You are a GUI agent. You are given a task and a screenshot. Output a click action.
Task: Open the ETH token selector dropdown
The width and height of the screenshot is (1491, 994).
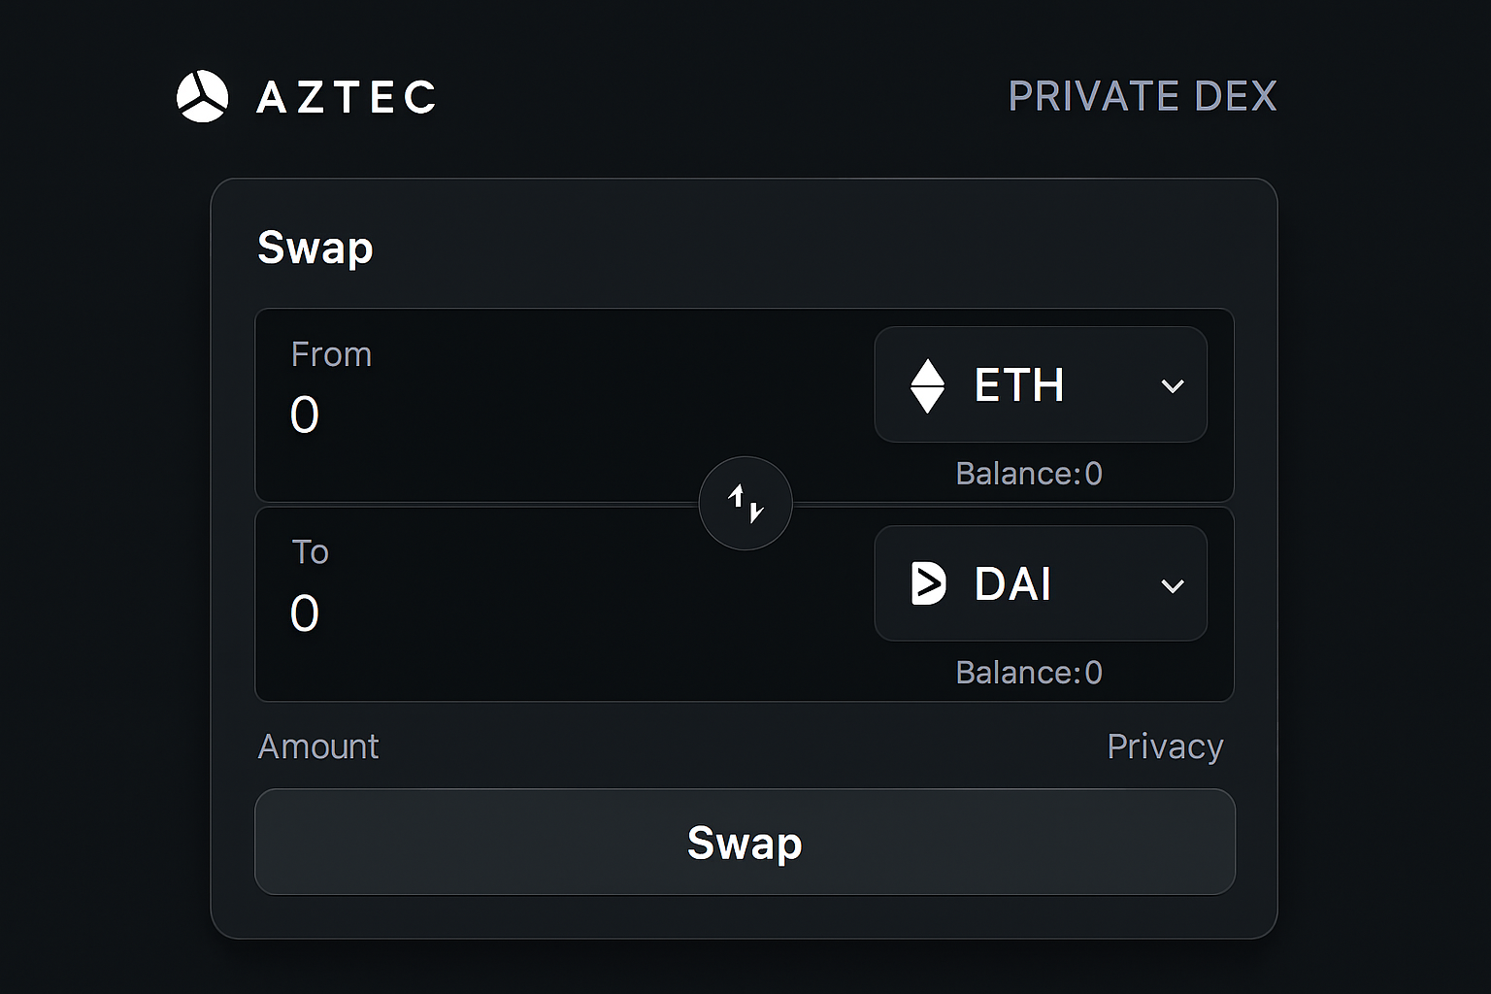[1172, 384]
